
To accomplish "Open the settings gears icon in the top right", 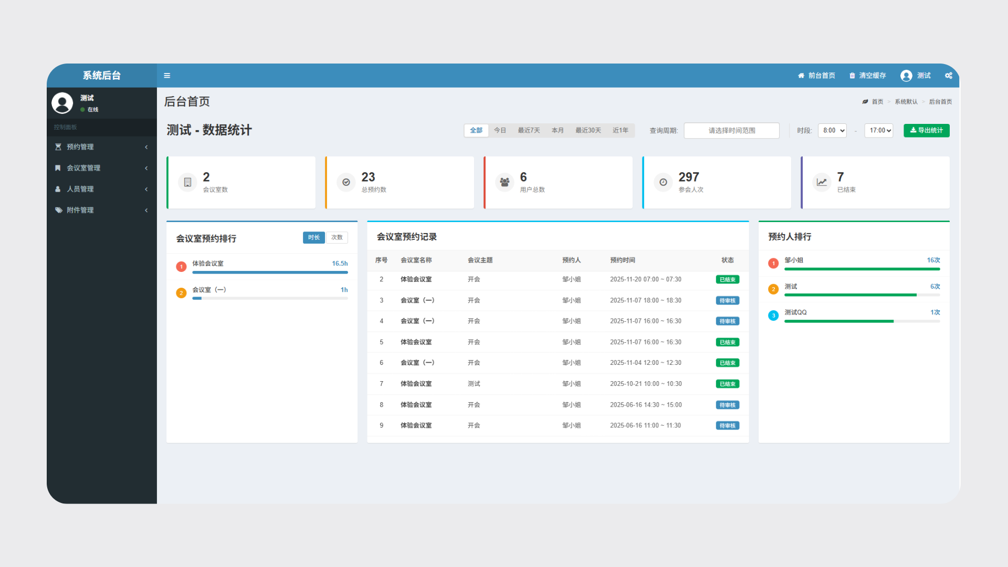I will pyautogui.click(x=949, y=76).
